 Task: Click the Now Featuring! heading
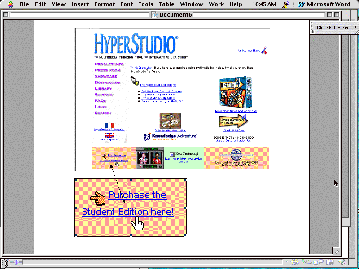[187, 154]
